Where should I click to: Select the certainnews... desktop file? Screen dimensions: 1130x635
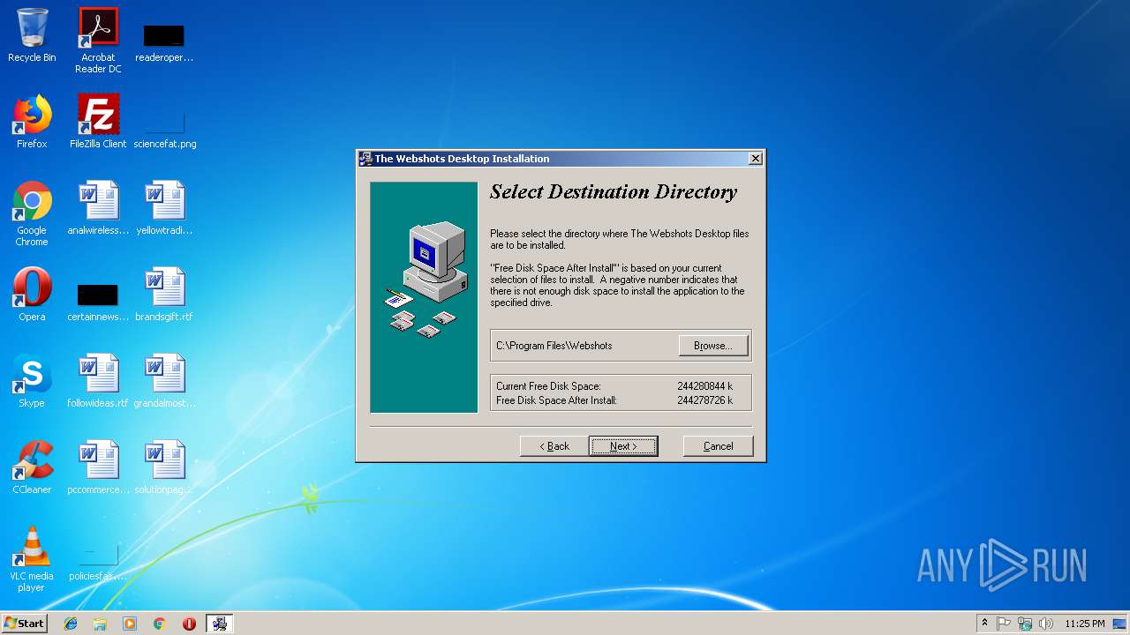pos(98,302)
